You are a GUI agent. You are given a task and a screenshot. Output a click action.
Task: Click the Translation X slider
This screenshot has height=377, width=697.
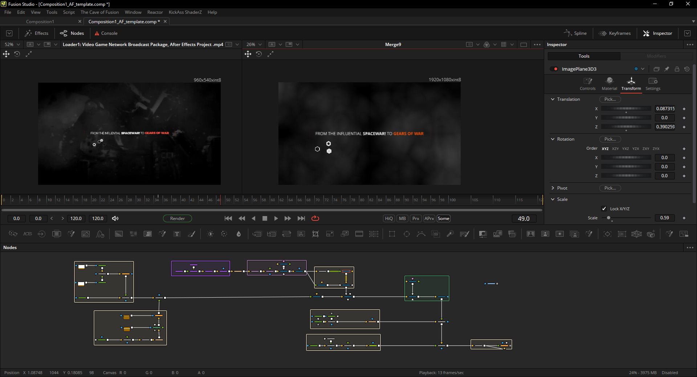point(626,108)
